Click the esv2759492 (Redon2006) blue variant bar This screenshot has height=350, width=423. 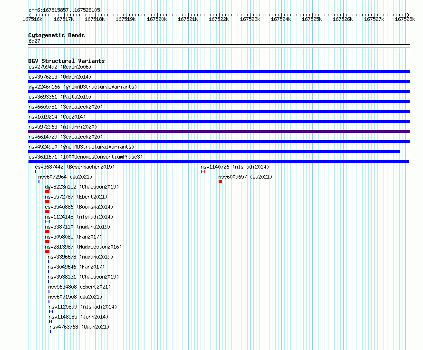pos(219,71)
